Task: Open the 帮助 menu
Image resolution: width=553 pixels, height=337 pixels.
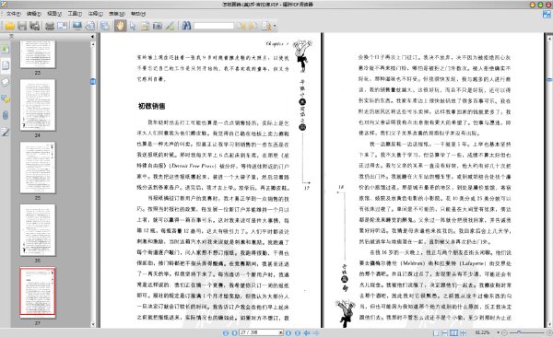Action: coord(138,14)
